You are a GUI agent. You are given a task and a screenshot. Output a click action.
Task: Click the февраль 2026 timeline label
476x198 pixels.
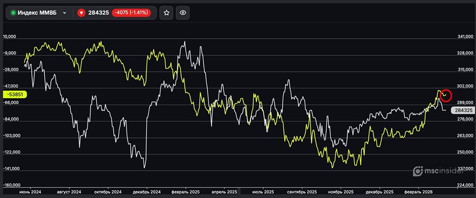point(418,192)
